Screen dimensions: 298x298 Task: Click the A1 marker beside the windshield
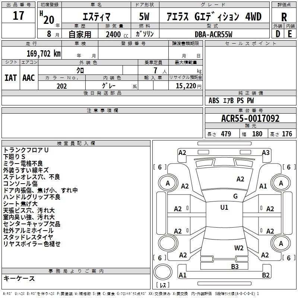[263, 186]
